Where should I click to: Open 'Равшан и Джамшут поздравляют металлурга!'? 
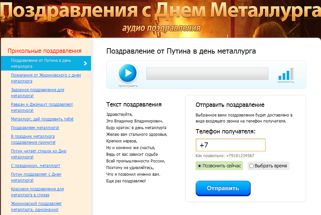point(42,107)
